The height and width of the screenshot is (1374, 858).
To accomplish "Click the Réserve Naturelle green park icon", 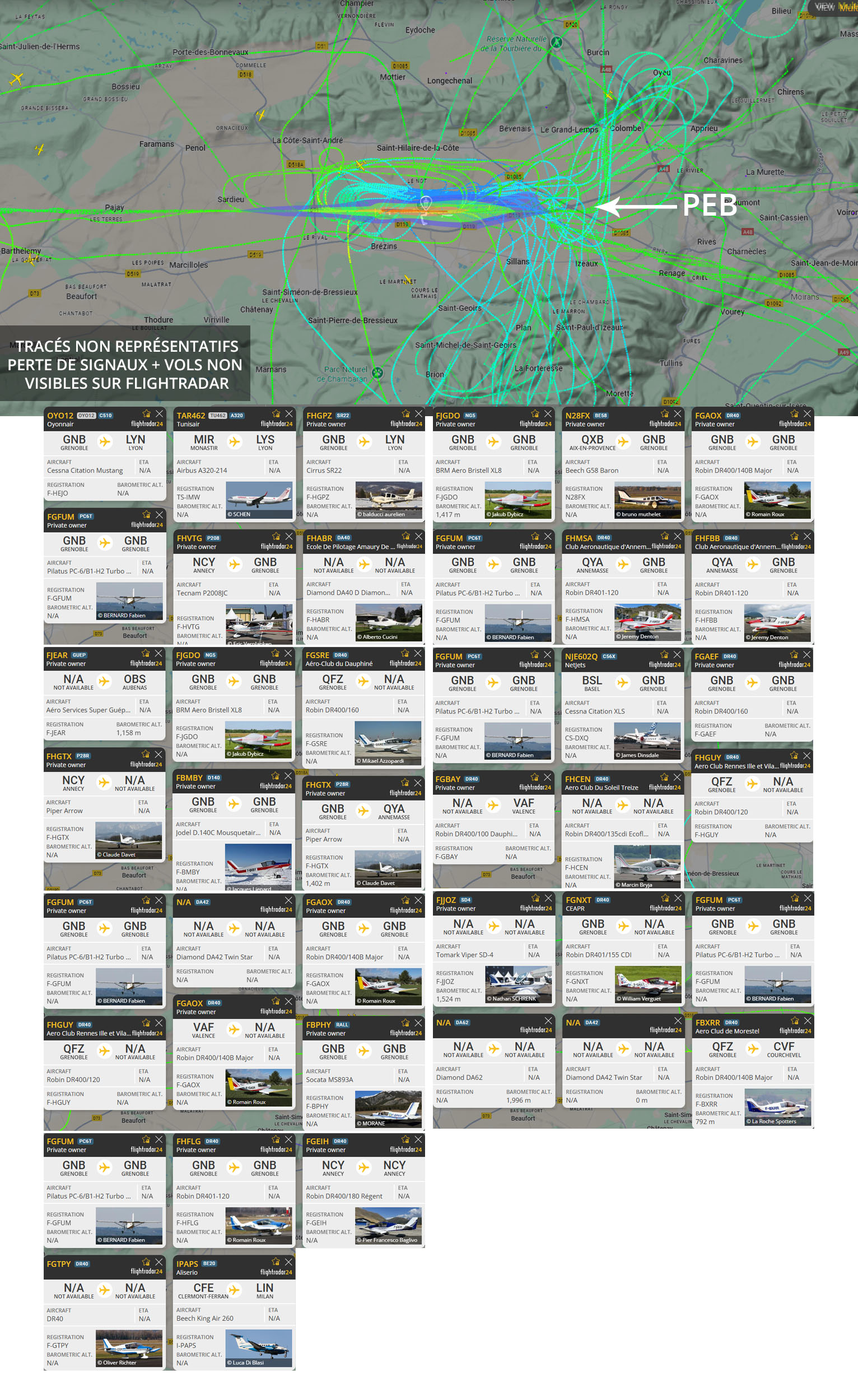I will click(557, 42).
